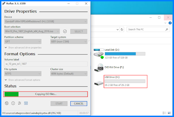This screenshot has width=174, height=117.
Task: Click the USB Drive (H:) label
Action: (x=112, y=77)
